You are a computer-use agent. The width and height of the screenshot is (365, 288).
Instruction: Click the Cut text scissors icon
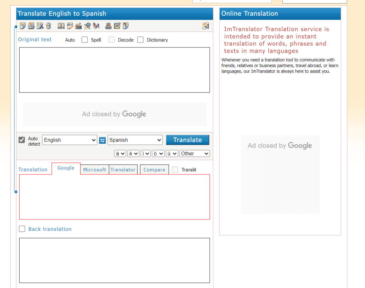click(40, 26)
